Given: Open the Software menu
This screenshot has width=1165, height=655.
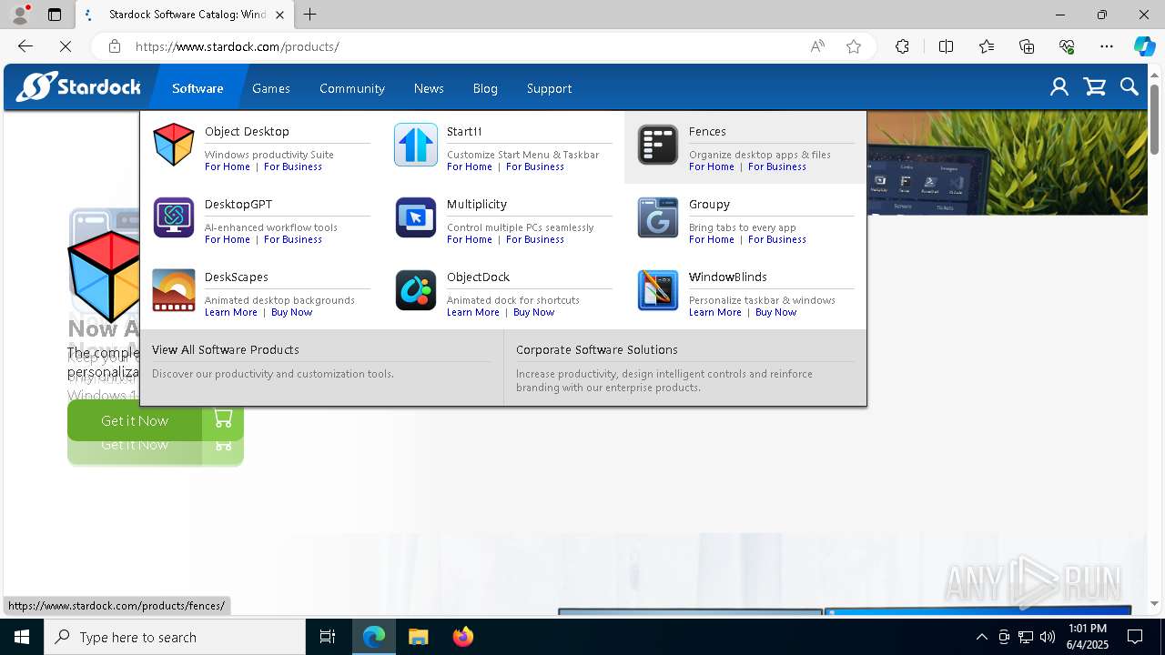Looking at the screenshot, I should (x=198, y=88).
